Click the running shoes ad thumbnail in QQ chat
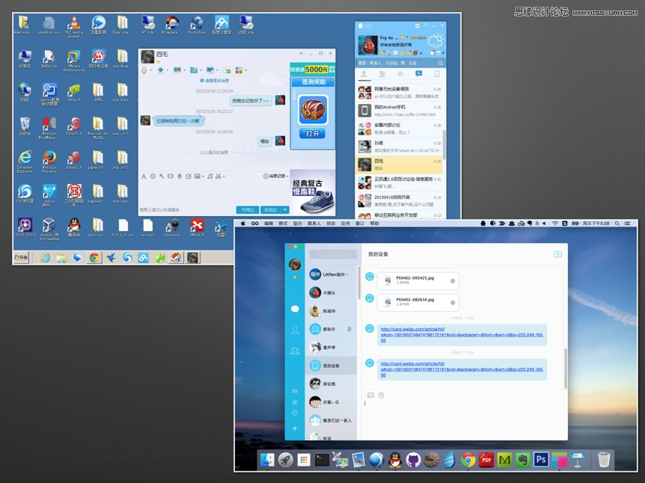Screen dimensions: 645x483 (313, 193)
